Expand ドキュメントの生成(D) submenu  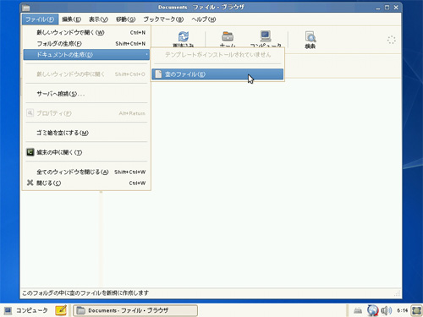pyautogui.click(x=86, y=55)
